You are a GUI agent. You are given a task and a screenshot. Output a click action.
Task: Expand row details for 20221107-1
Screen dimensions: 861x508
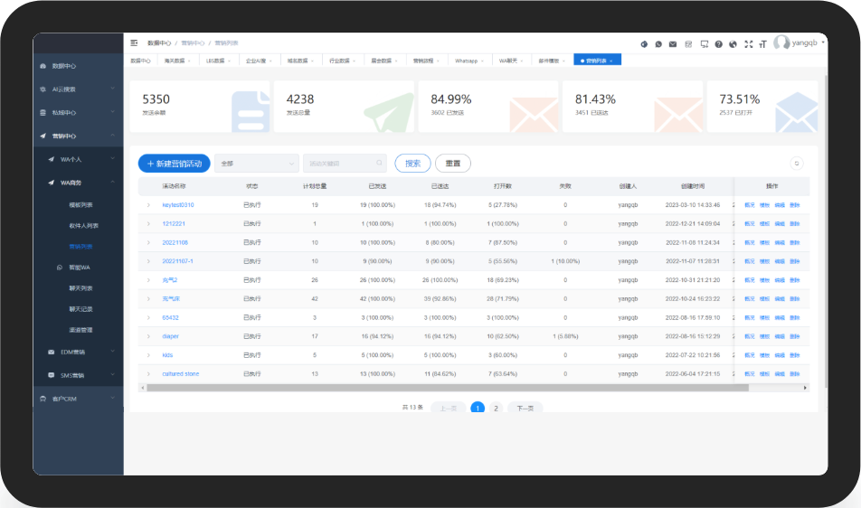[x=148, y=261]
